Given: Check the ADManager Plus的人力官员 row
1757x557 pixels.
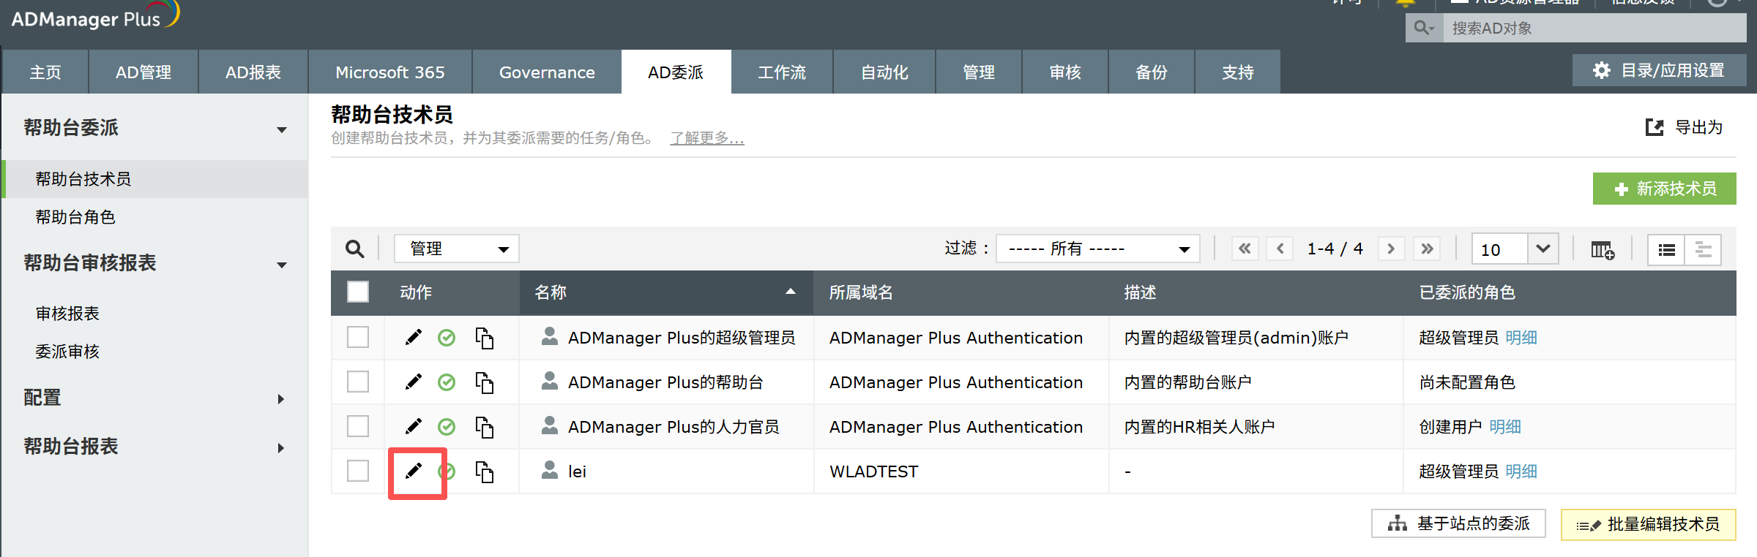Looking at the screenshot, I should (358, 426).
